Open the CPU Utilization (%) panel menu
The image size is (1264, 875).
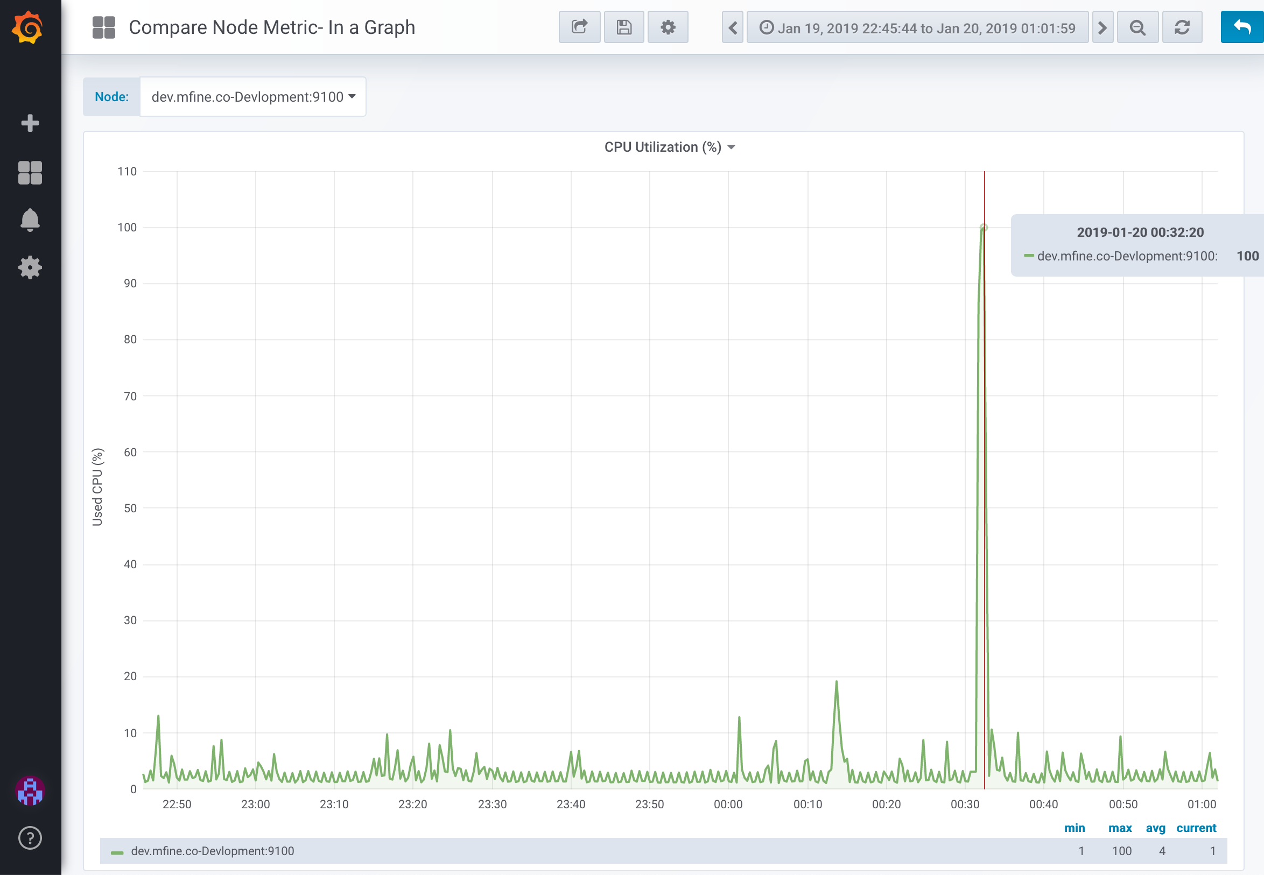(x=669, y=147)
